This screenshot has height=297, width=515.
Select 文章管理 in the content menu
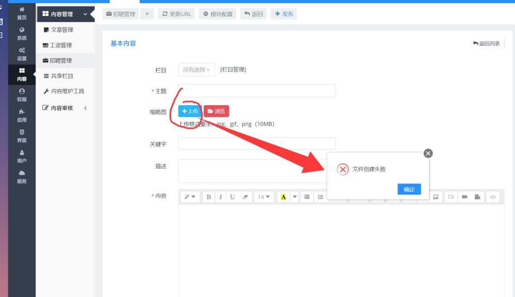click(x=62, y=30)
